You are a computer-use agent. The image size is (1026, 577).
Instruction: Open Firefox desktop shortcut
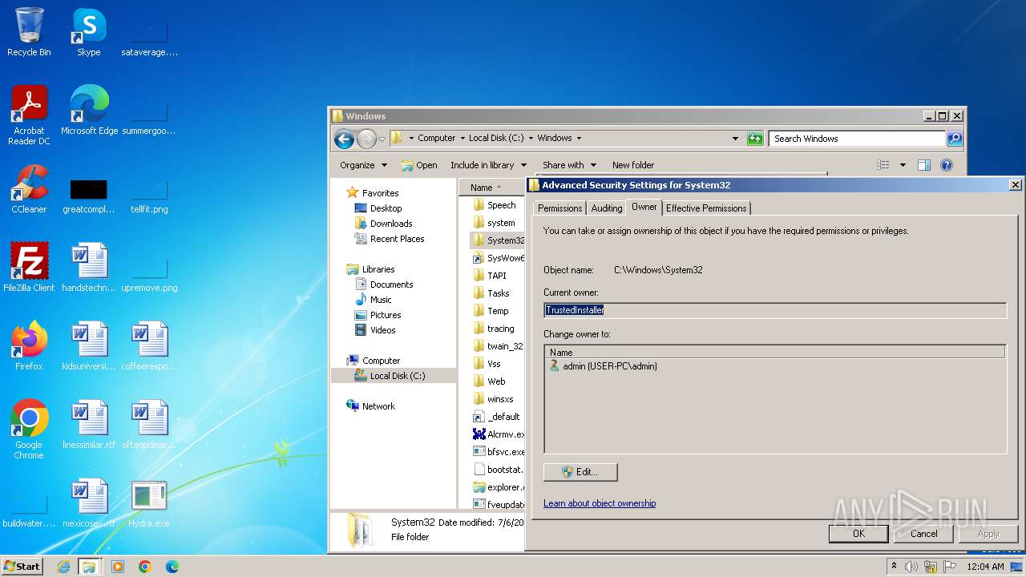pyautogui.click(x=29, y=346)
